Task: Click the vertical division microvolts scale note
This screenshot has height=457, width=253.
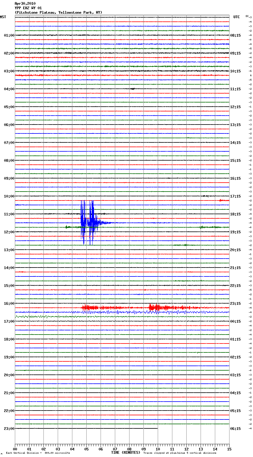Action: (38, 453)
